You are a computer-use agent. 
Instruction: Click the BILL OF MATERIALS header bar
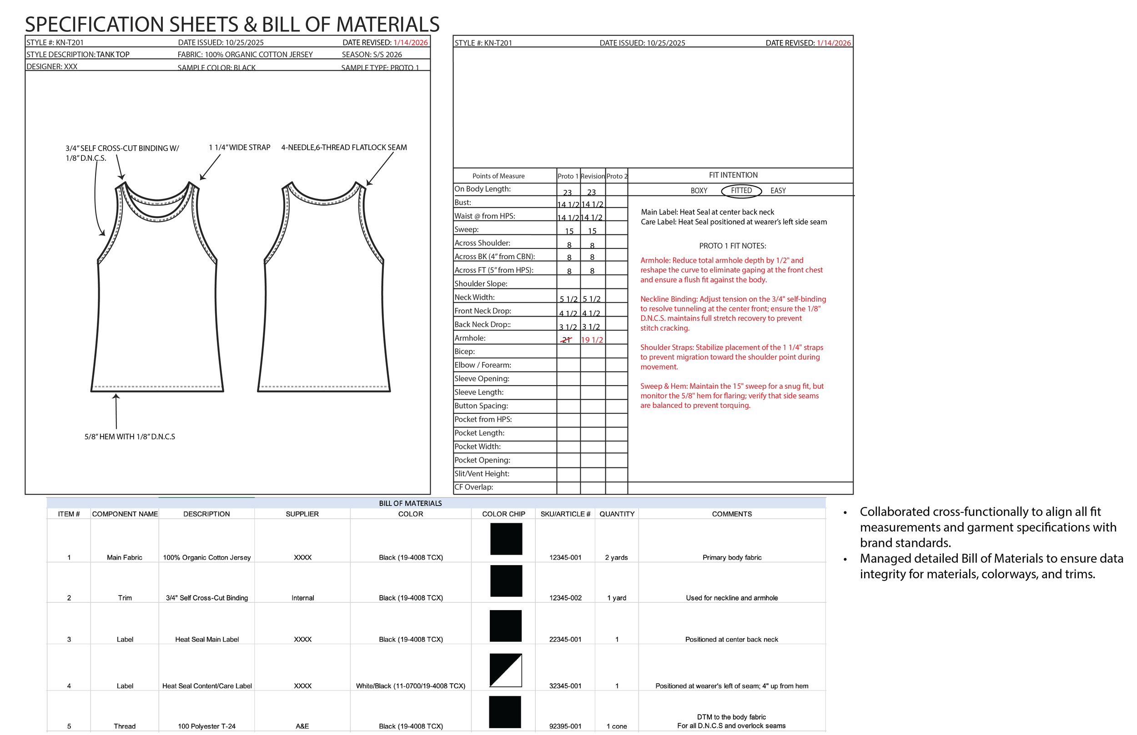coord(410,503)
